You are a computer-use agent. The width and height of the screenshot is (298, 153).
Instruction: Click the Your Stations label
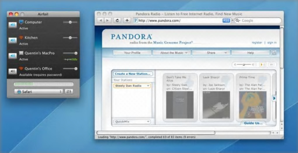point(123,80)
